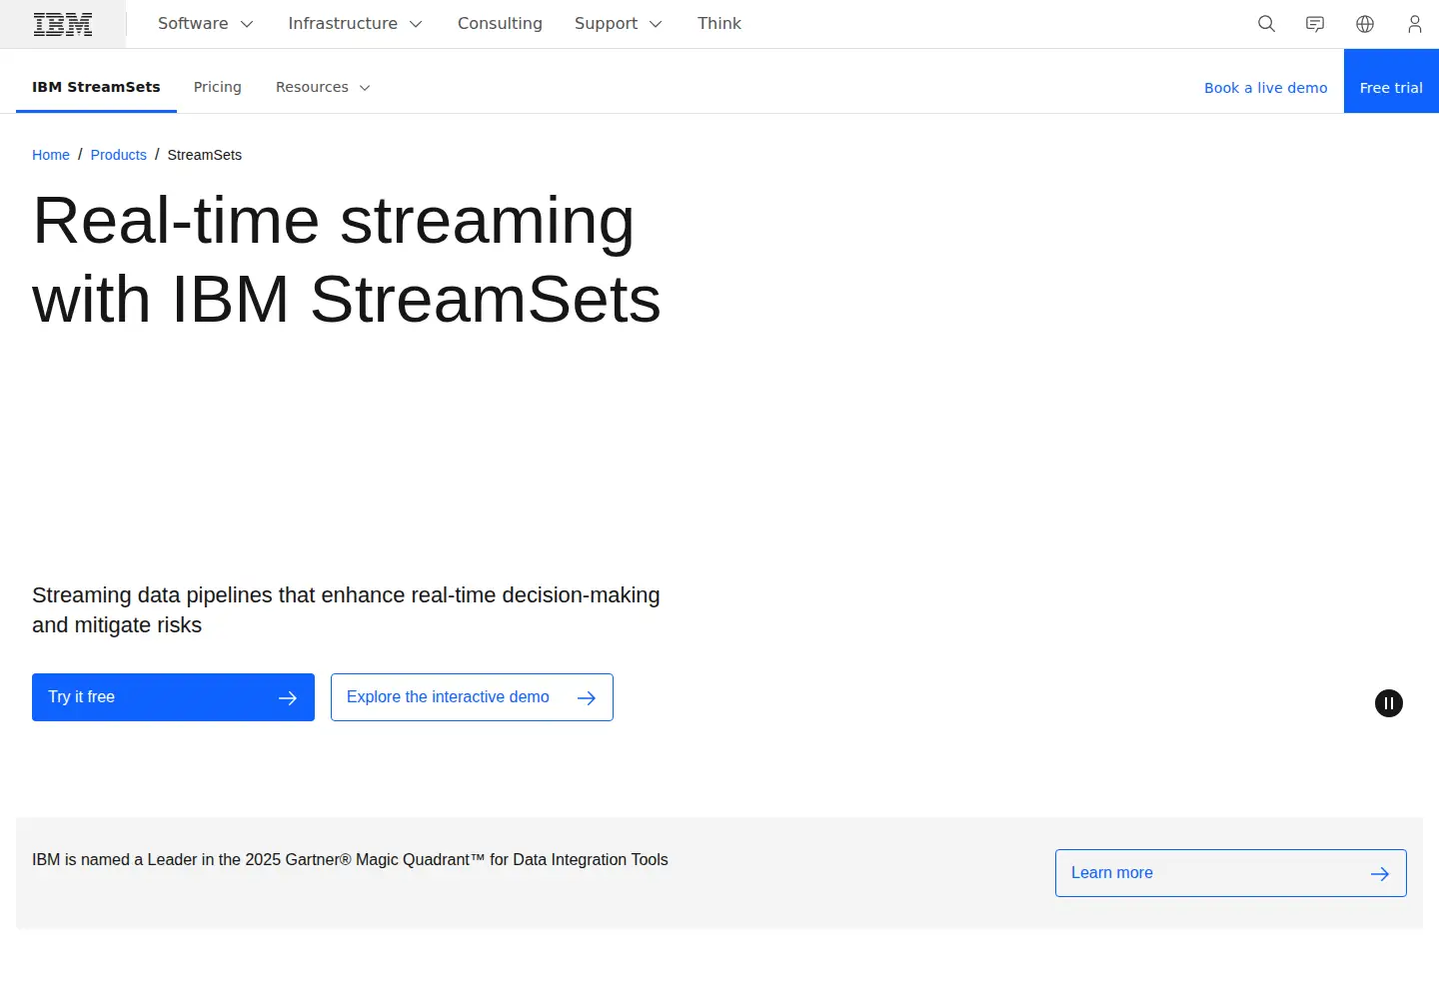Select the IBM StreamSets tab
Viewport: 1439px width, 999px height.
tap(96, 88)
